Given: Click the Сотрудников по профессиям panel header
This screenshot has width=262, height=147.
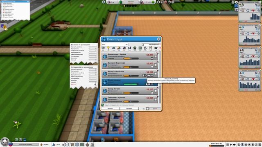Looking at the screenshot, I should click(x=81, y=67).
